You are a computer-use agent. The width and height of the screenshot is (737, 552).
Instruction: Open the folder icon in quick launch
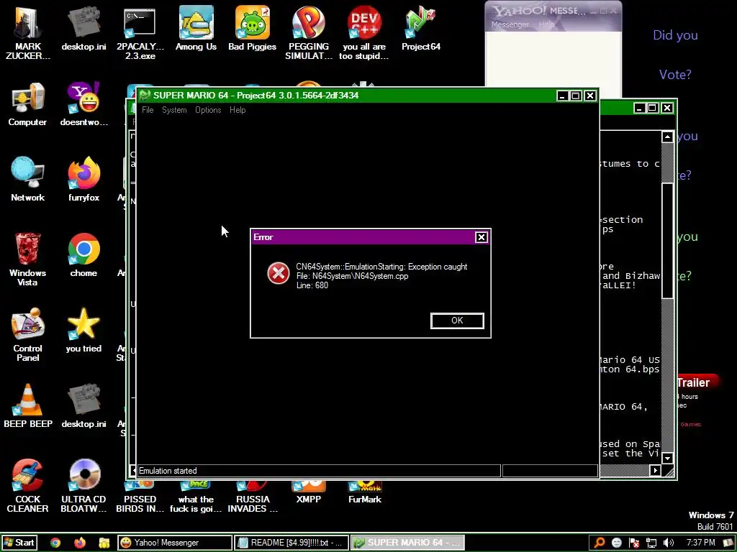tap(104, 543)
